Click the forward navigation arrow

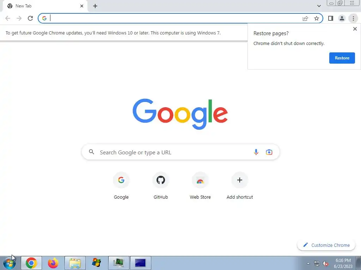point(19,18)
